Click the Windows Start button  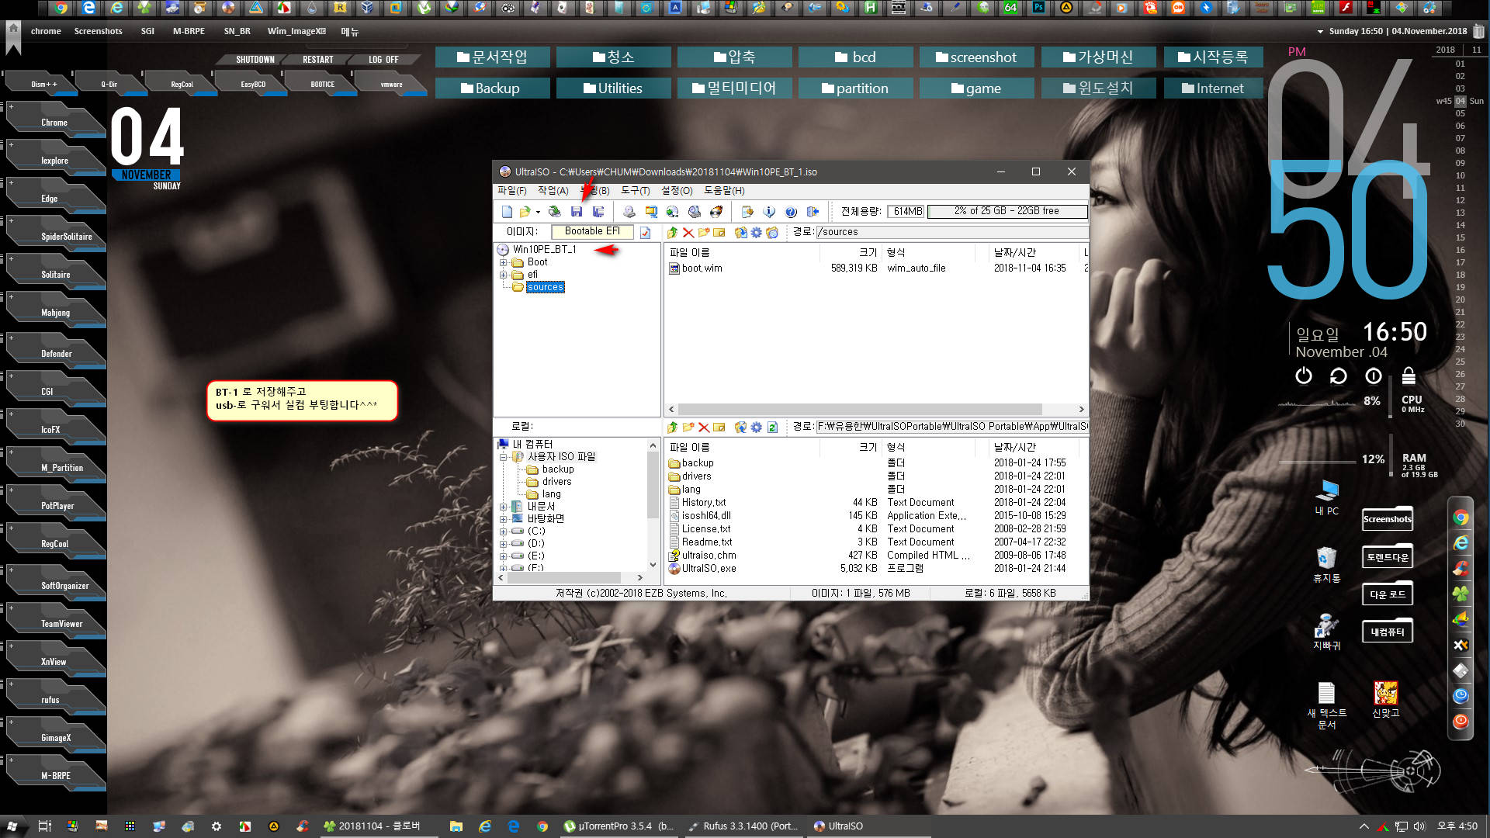click(12, 826)
